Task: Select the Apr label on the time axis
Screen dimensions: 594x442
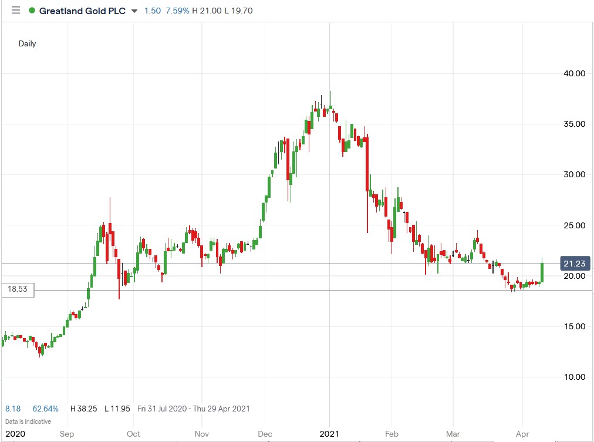Action: click(x=522, y=434)
